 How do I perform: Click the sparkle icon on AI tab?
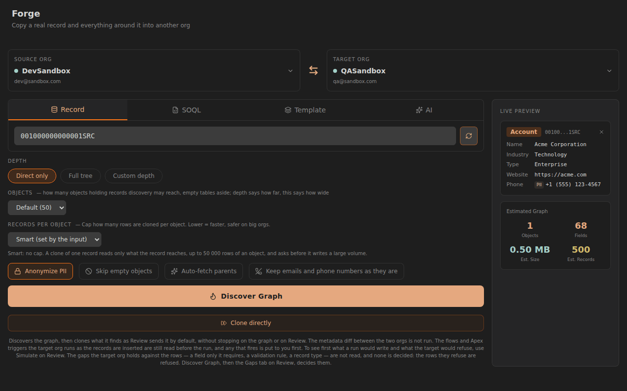(x=419, y=110)
